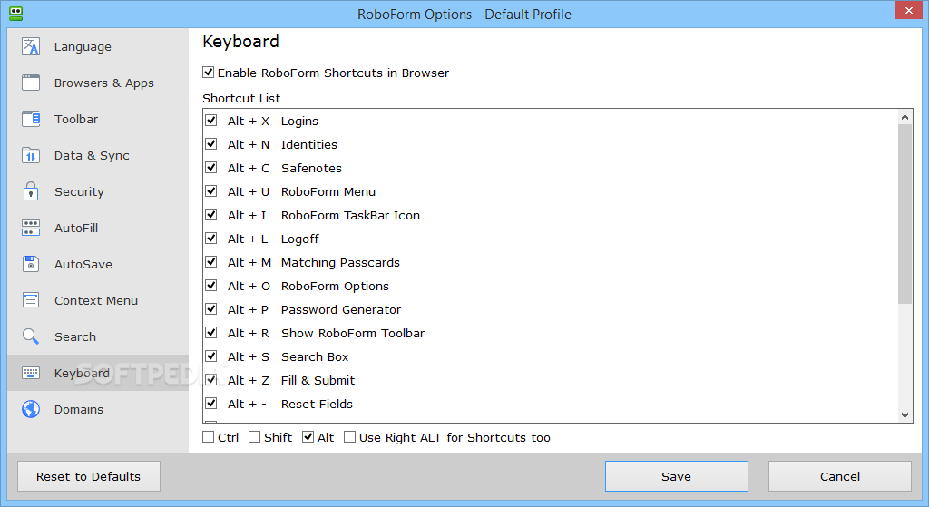Toggle the Alt + L Logoff checkbox
This screenshot has height=507, width=929.
click(210, 239)
